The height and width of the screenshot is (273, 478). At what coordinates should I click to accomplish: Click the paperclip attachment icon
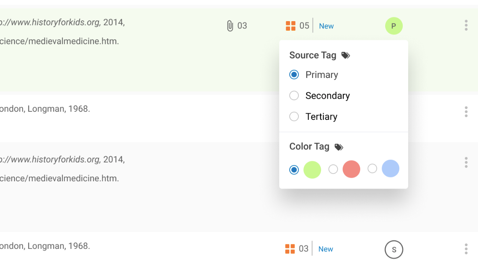[x=230, y=26]
